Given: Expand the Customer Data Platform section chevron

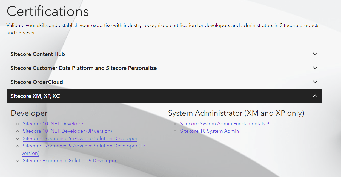Looking at the screenshot, I should tap(315, 68).
